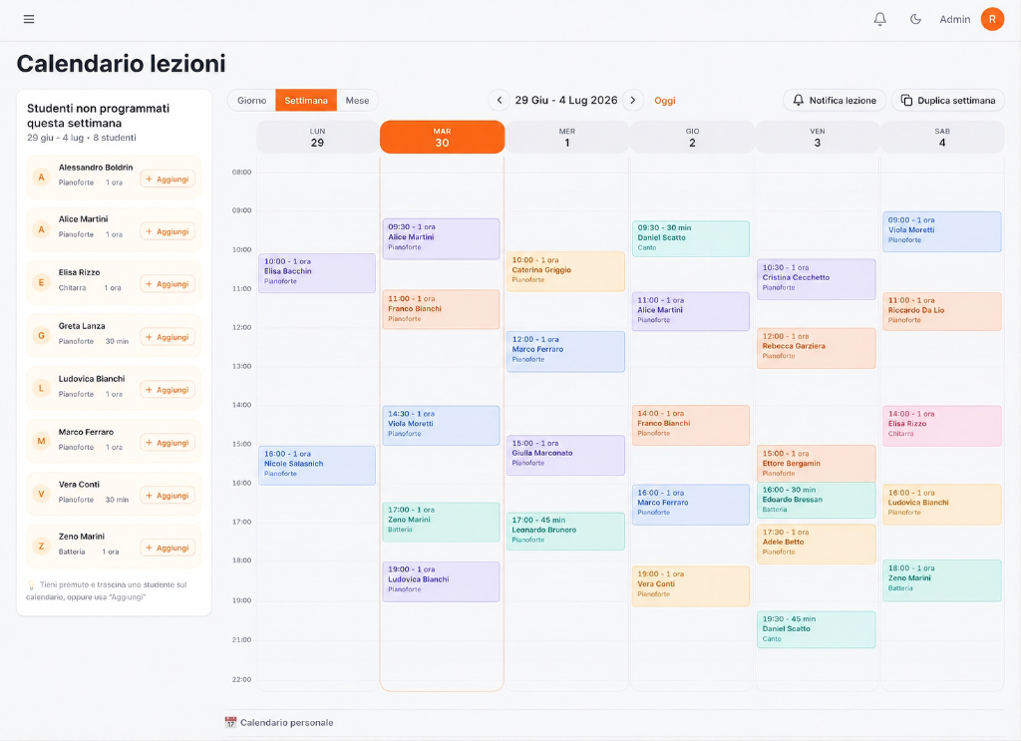Click the date range 29 Giu - 4 Lug 2026

pos(566,101)
